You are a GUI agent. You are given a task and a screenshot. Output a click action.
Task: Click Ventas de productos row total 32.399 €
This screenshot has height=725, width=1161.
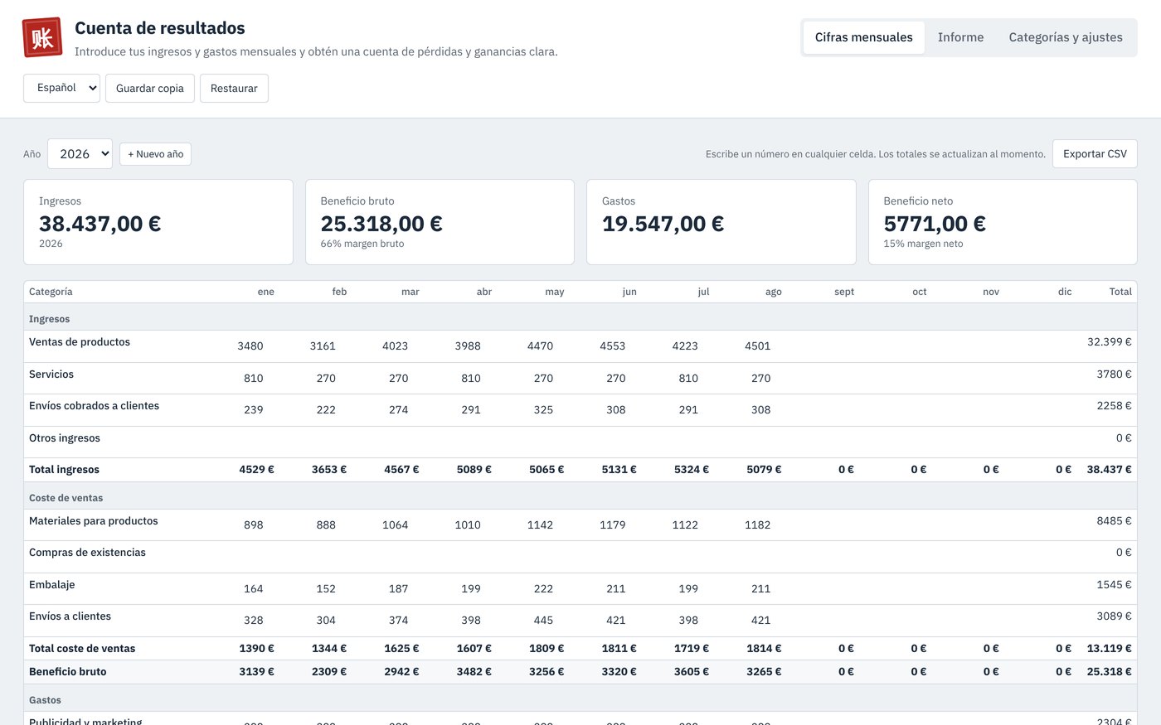1110,341
